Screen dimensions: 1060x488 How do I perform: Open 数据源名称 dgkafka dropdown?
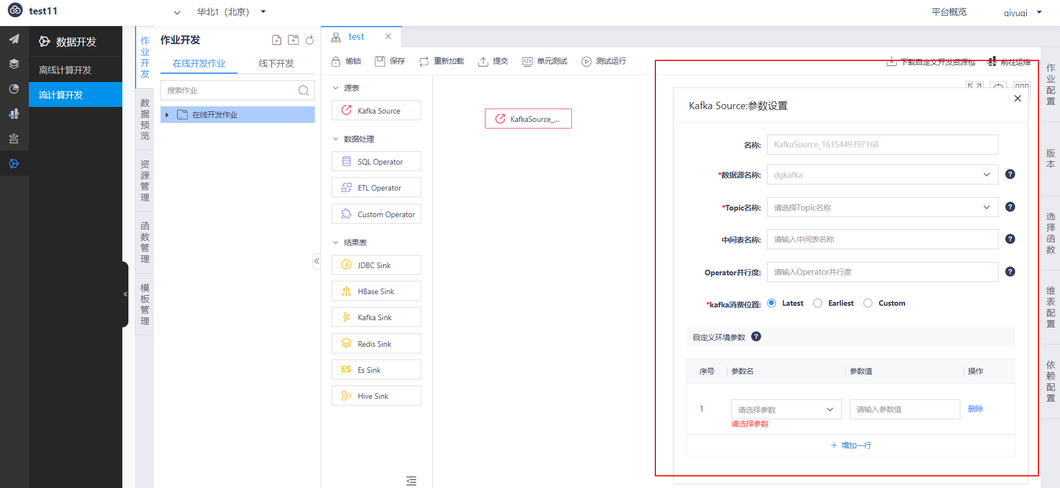tap(882, 174)
